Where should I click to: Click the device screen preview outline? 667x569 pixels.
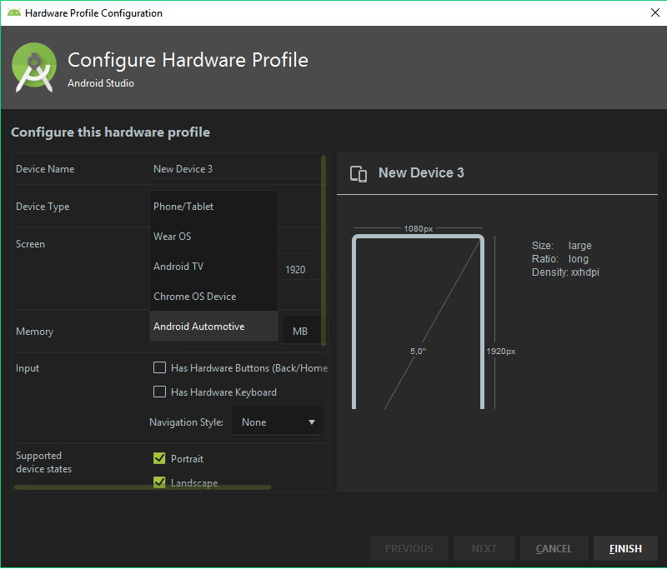(418, 322)
